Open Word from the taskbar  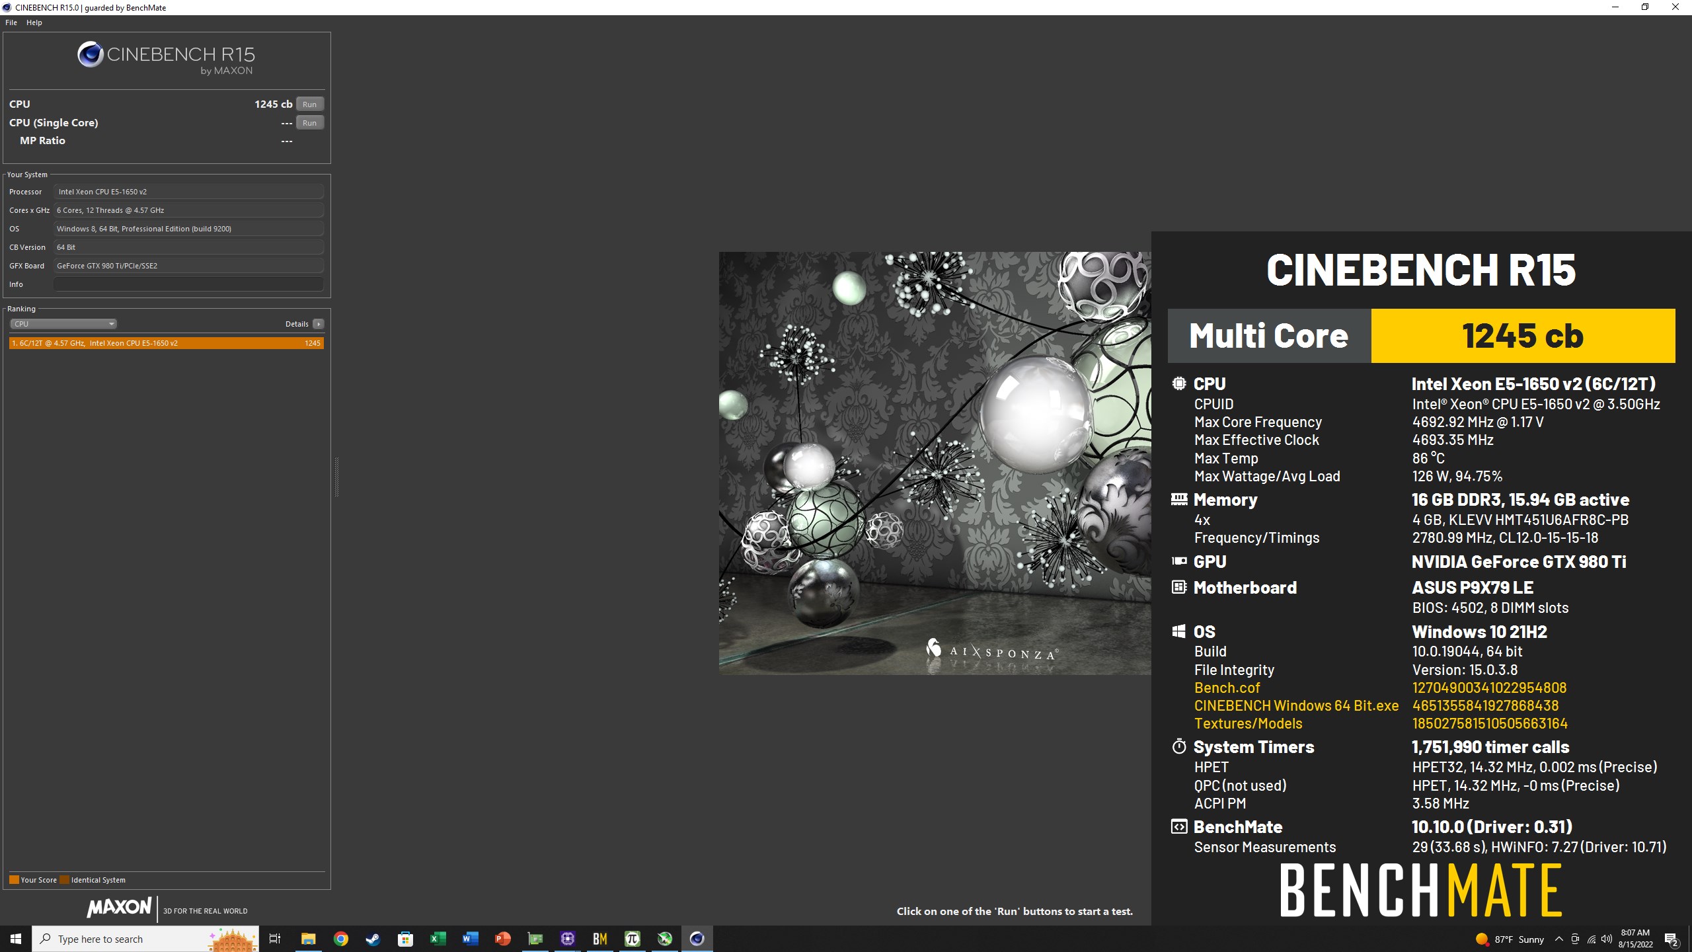click(x=470, y=939)
